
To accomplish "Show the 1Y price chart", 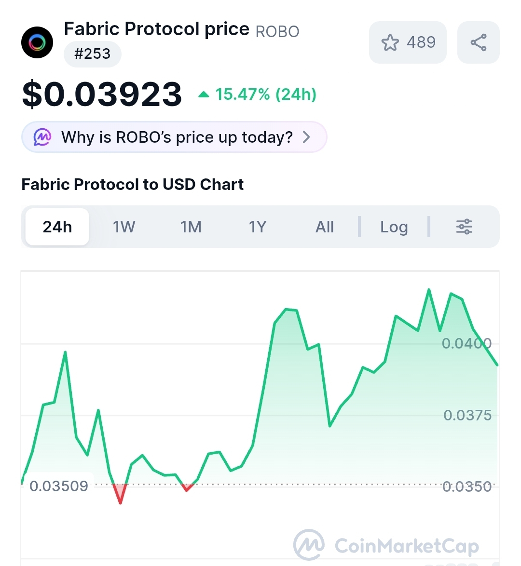I will (x=258, y=227).
